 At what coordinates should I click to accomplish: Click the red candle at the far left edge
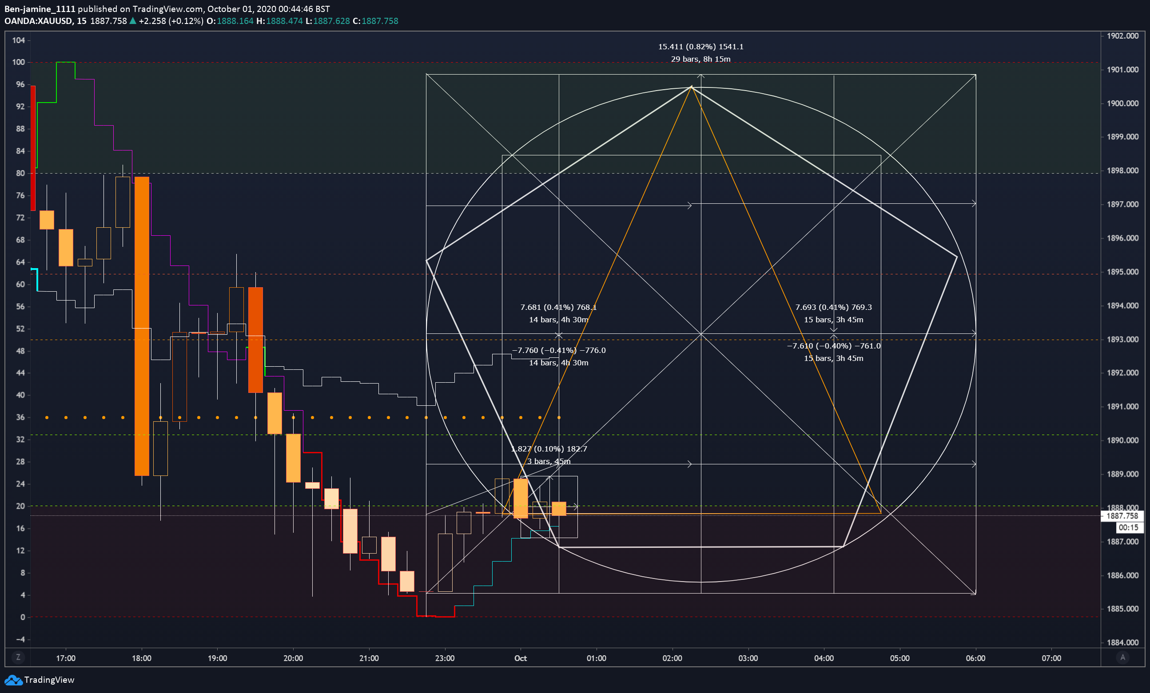[x=33, y=148]
